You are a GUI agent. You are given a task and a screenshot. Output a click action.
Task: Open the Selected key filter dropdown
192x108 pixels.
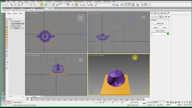click(159, 102)
